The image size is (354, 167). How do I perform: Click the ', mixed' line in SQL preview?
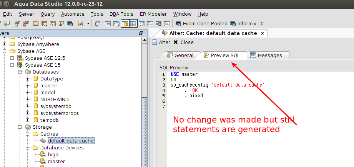193,96
